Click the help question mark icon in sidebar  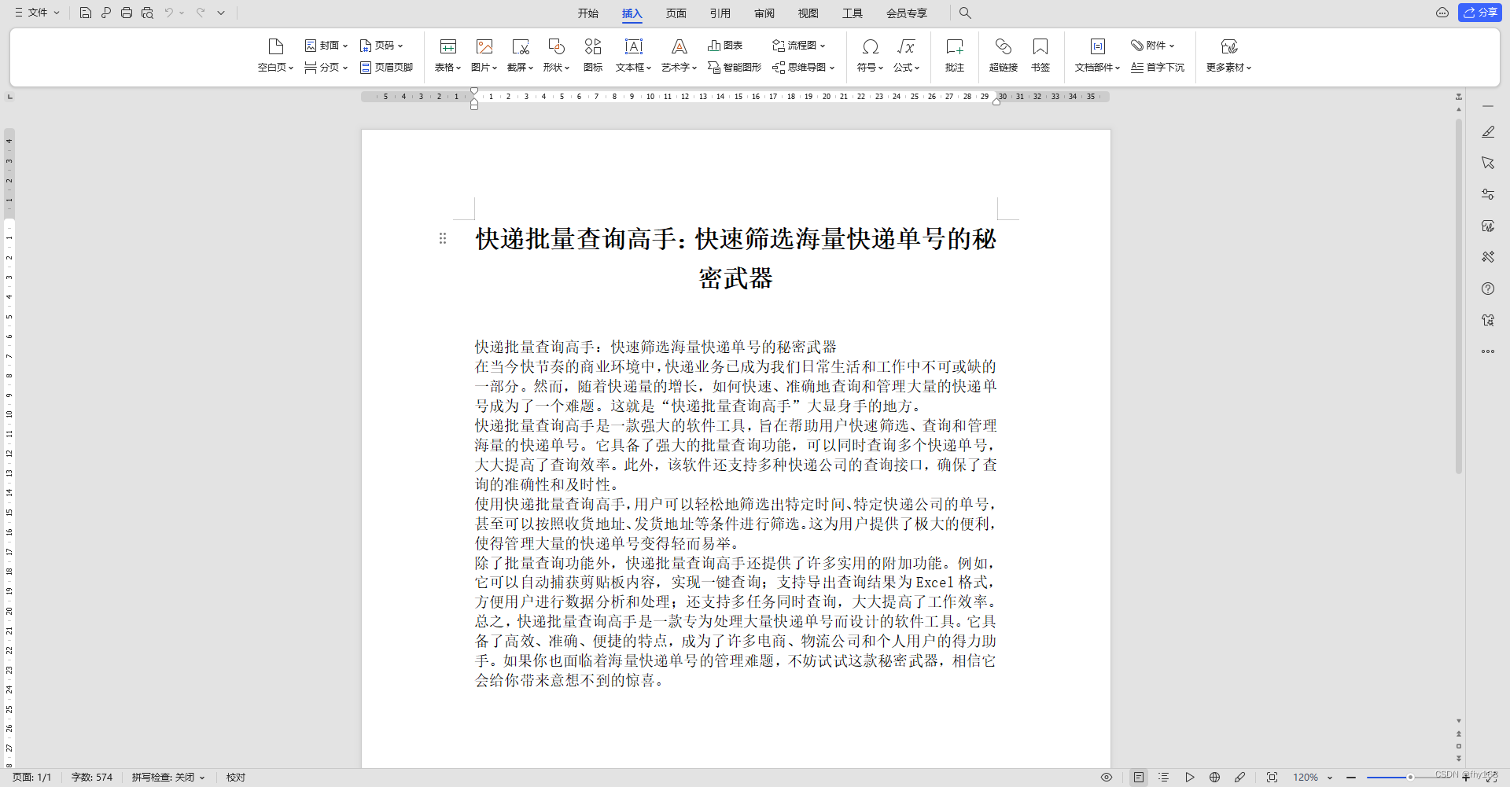click(1488, 289)
